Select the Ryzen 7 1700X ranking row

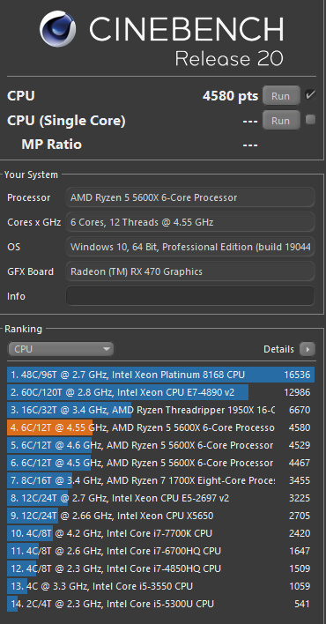coord(161,480)
